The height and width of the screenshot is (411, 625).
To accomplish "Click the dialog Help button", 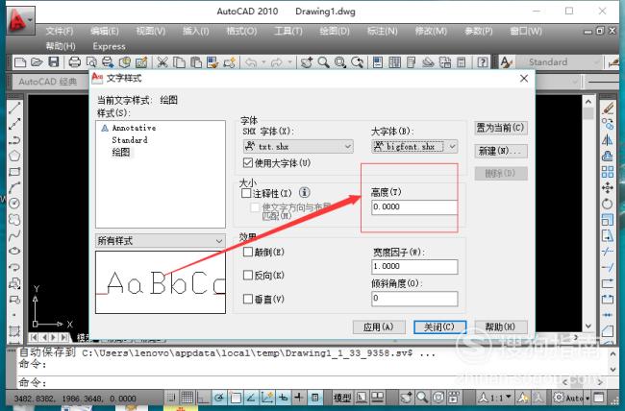I will [x=501, y=326].
